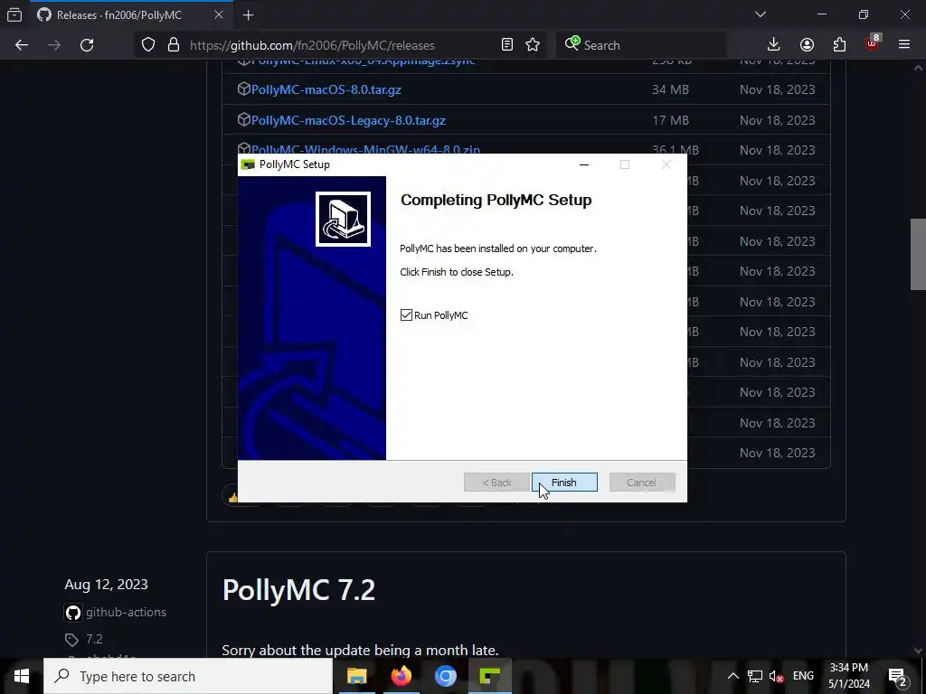Bookmark this page with the star icon
926x694 pixels.
coord(533,45)
